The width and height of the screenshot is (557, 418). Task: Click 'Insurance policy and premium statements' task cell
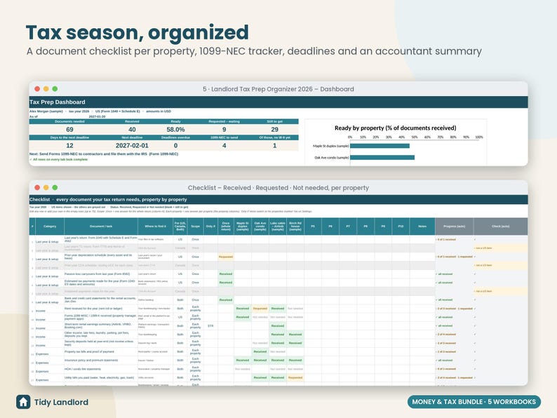[x=101, y=360]
